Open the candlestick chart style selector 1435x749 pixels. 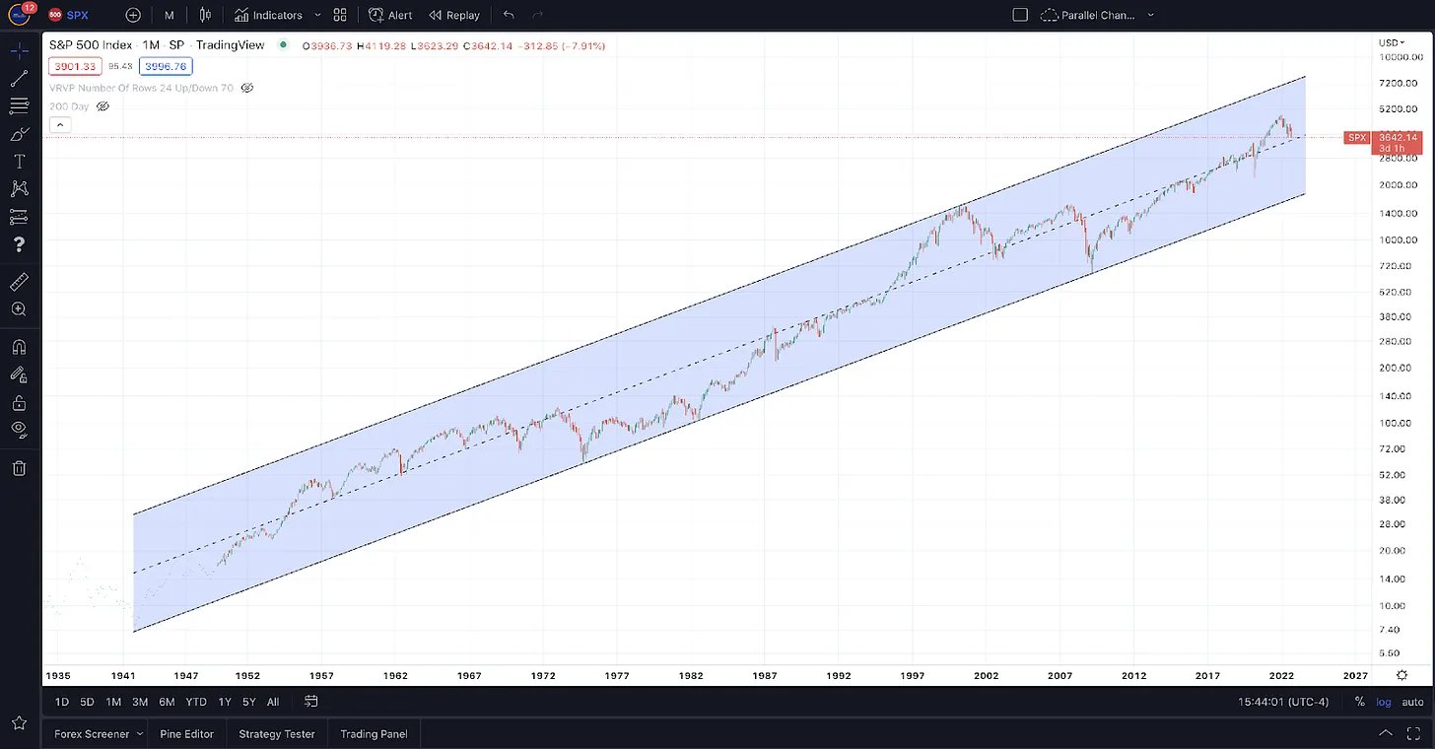point(205,15)
